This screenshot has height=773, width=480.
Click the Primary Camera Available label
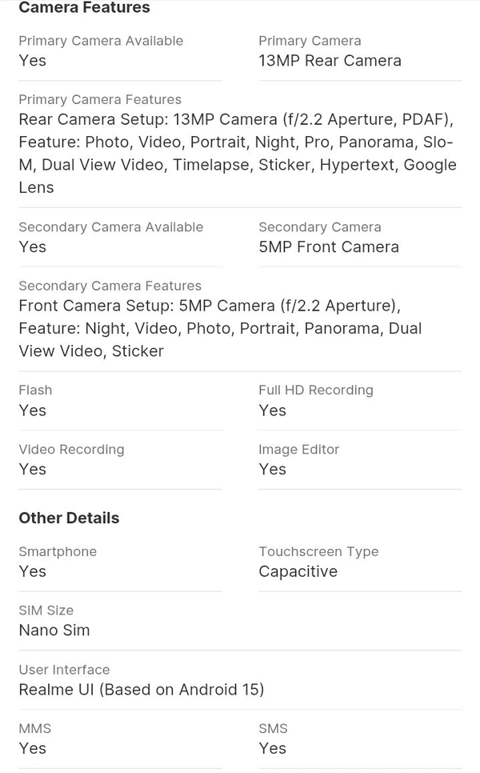click(101, 41)
